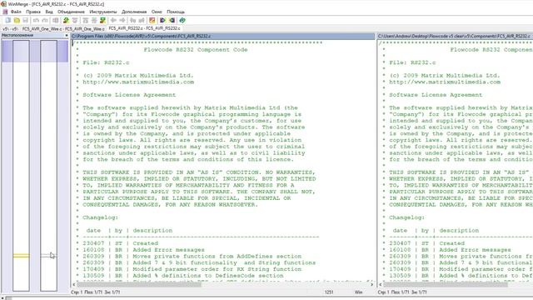
Task: Undo the last edit in toolbar
Action: (x=36, y=20)
